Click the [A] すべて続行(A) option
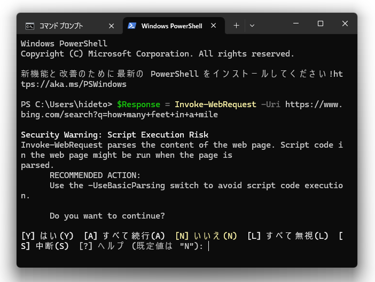375x282 pixels. point(124,236)
